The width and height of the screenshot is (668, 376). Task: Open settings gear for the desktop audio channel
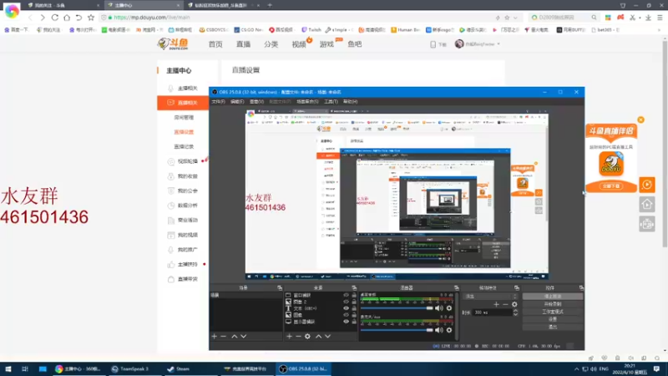(449, 307)
